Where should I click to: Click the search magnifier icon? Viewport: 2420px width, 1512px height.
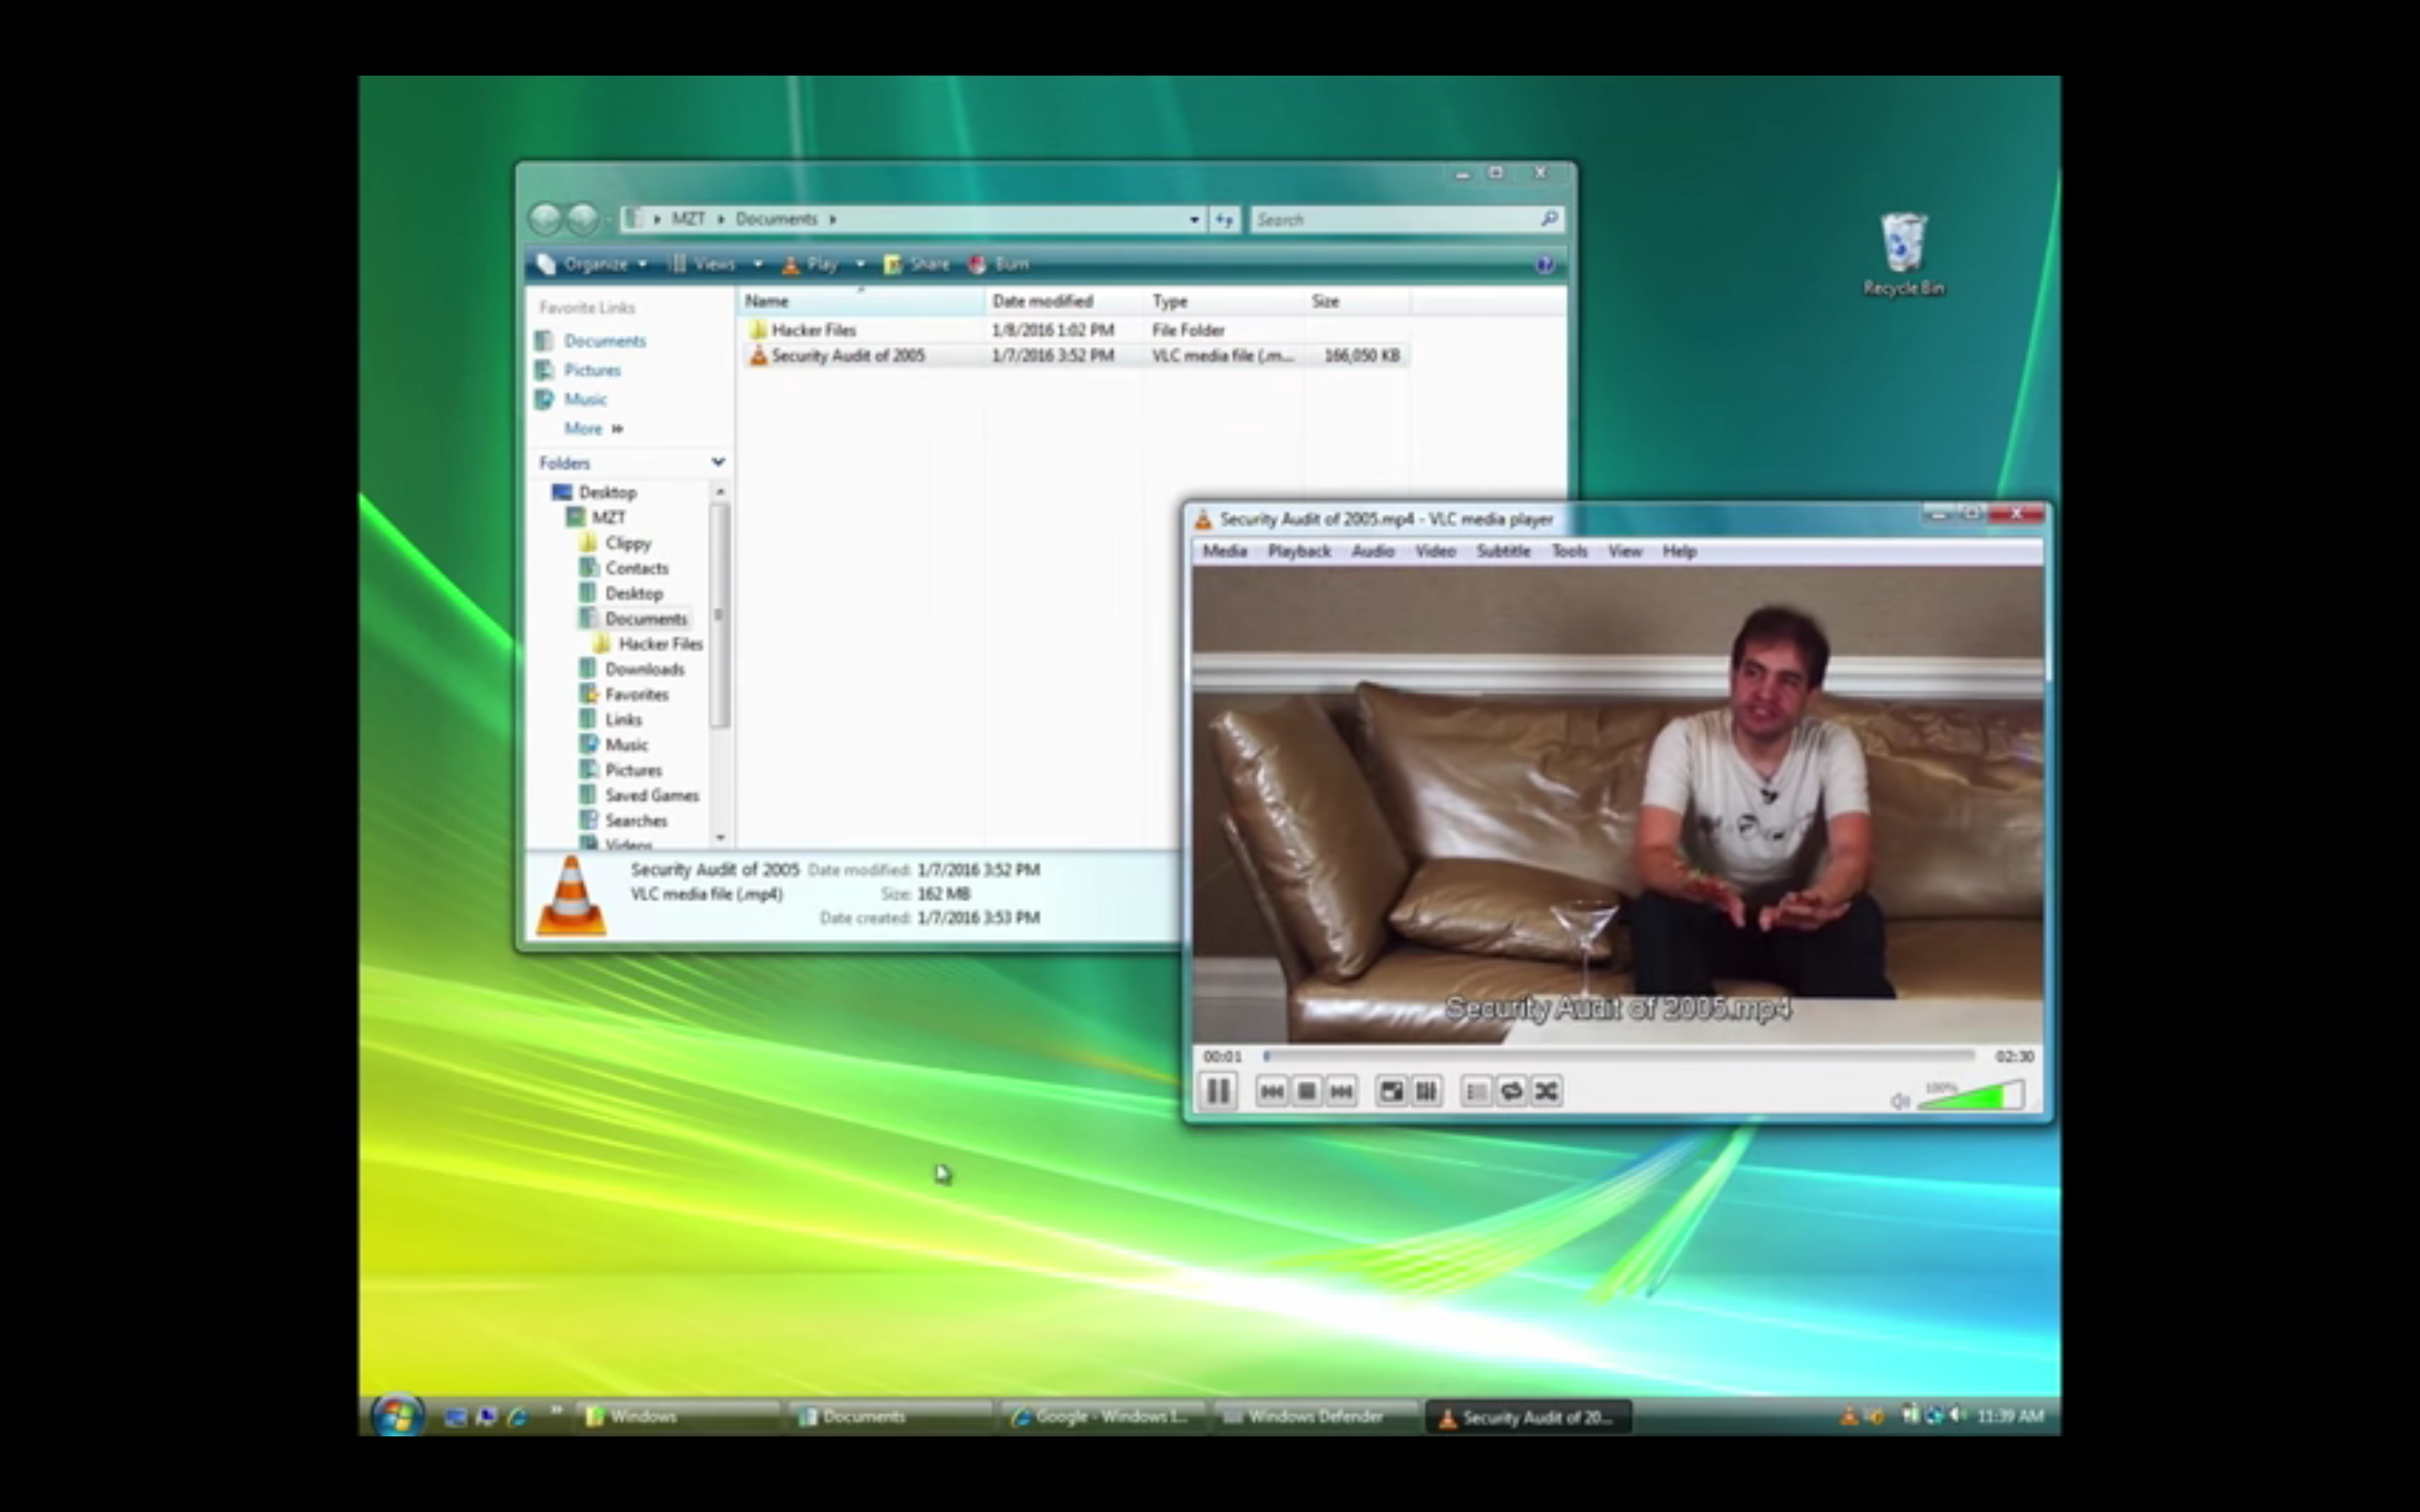[1549, 218]
